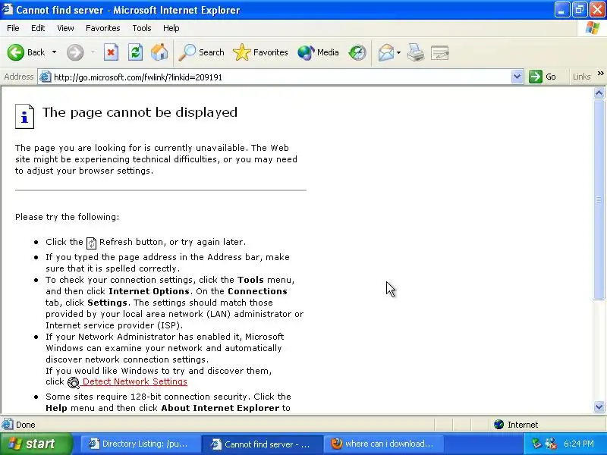Click the Windows flag logo in menu bar
This screenshot has width=607, height=455.
[593, 28]
